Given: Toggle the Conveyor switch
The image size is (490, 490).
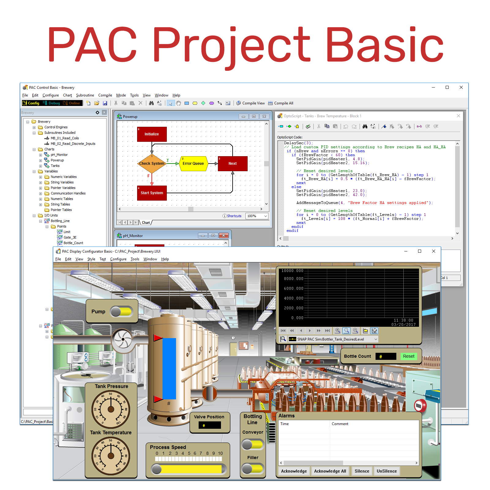Looking at the screenshot, I should (252, 444).
